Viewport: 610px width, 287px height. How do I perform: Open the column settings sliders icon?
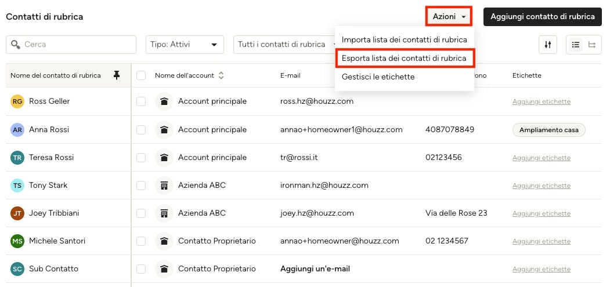[548, 45]
